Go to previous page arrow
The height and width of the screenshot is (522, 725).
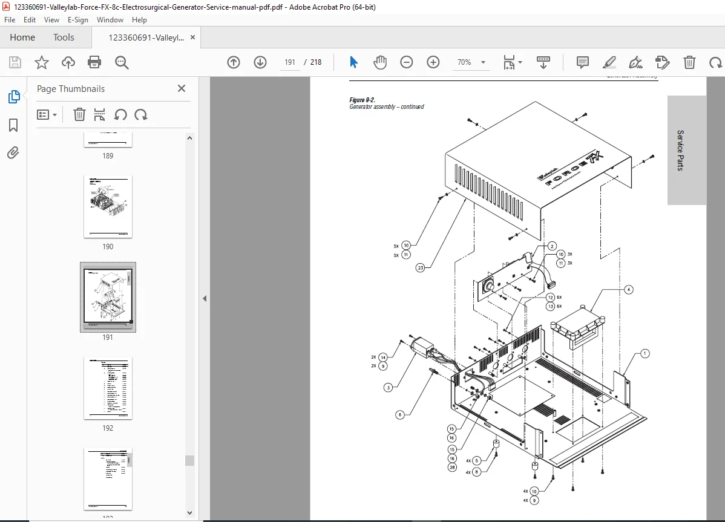(x=234, y=62)
